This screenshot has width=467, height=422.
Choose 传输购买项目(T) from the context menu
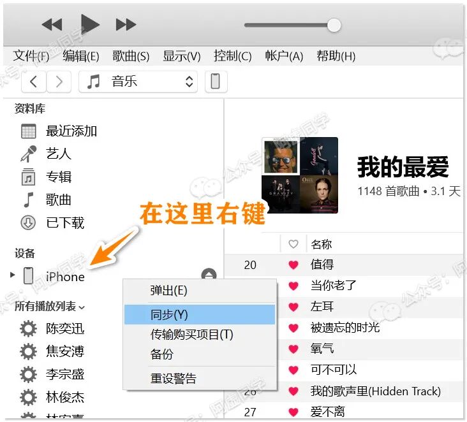pos(200,335)
